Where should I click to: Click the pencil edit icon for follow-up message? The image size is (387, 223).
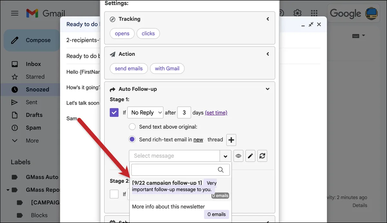point(251,156)
